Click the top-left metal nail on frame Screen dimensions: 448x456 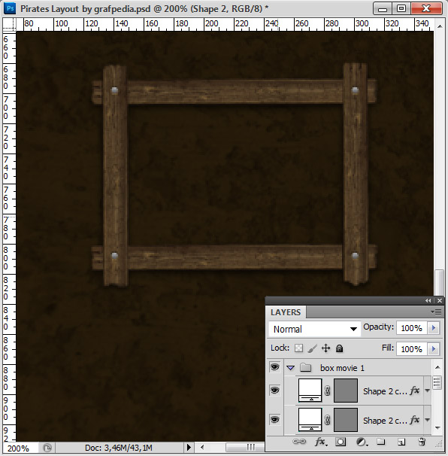pyautogui.click(x=115, y=90)
